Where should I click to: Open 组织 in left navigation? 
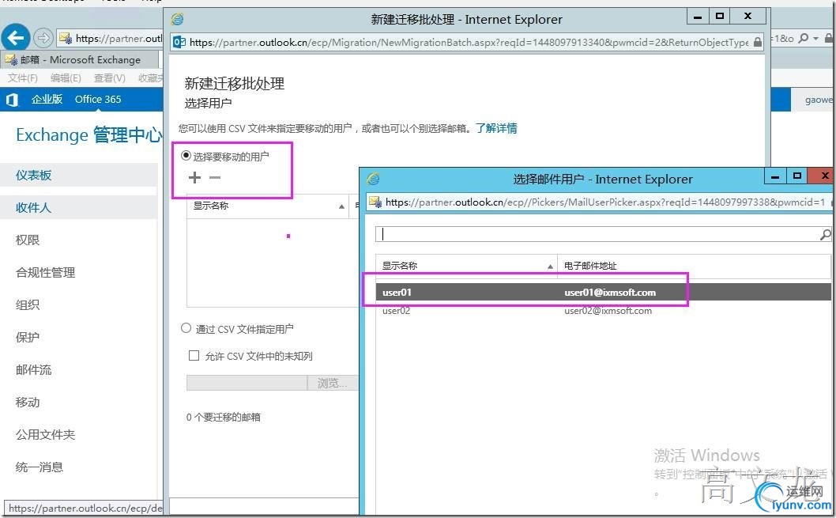coord(28,304)
